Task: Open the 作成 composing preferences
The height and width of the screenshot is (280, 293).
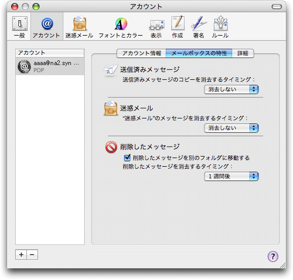Action: tap(177, 27)
